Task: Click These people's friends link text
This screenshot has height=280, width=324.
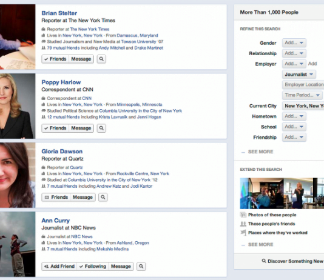Action: (271, 224)
